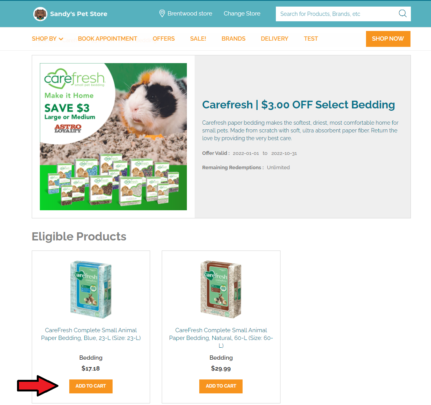Open the Blue 23-L bedding product image

point(91,290)
